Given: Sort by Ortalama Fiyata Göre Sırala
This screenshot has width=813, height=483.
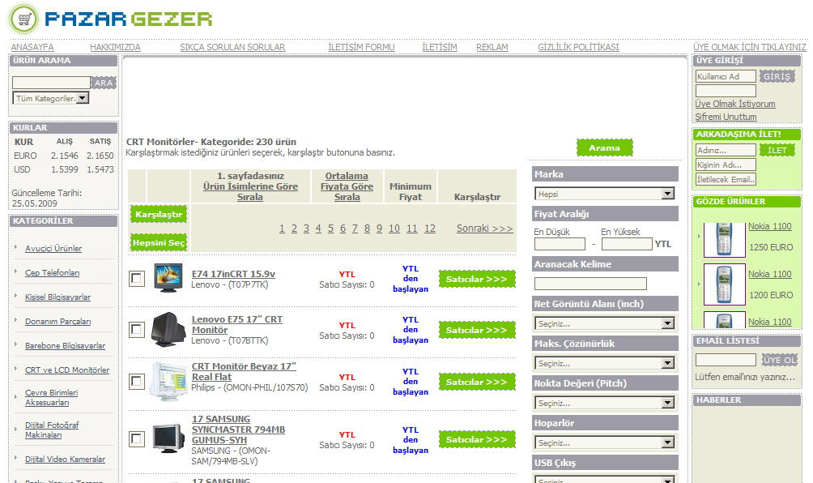Looking at the screenshot, I should [x=347, y=186].
